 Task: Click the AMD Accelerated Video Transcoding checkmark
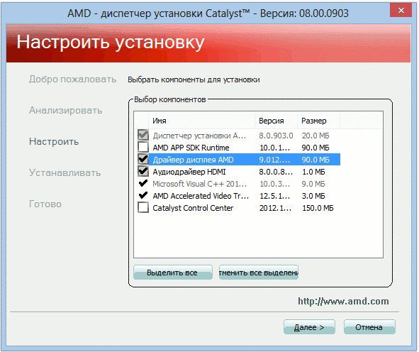tap(143, 195)
